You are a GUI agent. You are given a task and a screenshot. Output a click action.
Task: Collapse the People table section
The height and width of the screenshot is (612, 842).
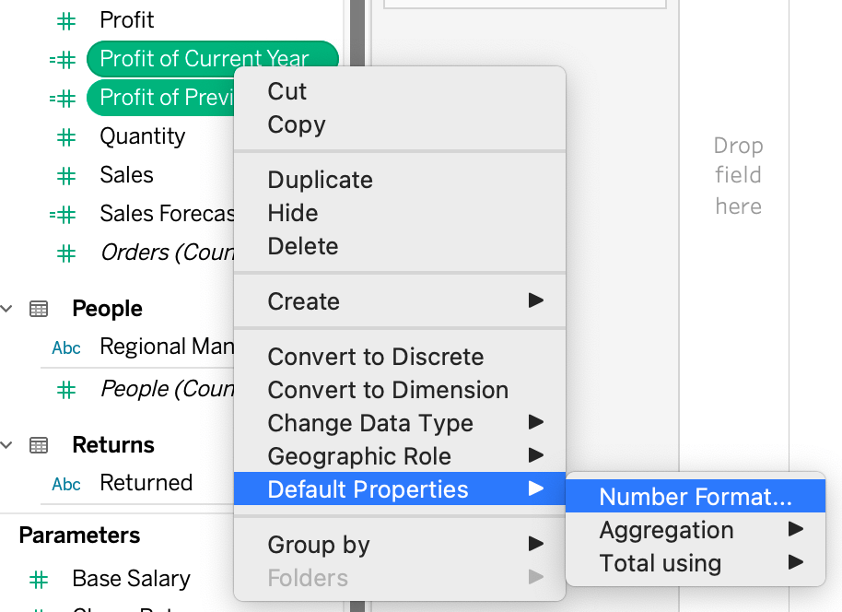(8, 309)
